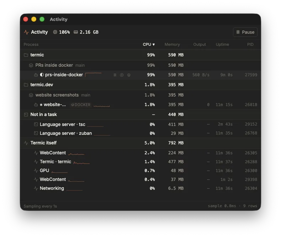Image resolution: width=281 pixels, height=237 pixels.
Task: Select the GPU process name
Action: click(x=44, y=171)
